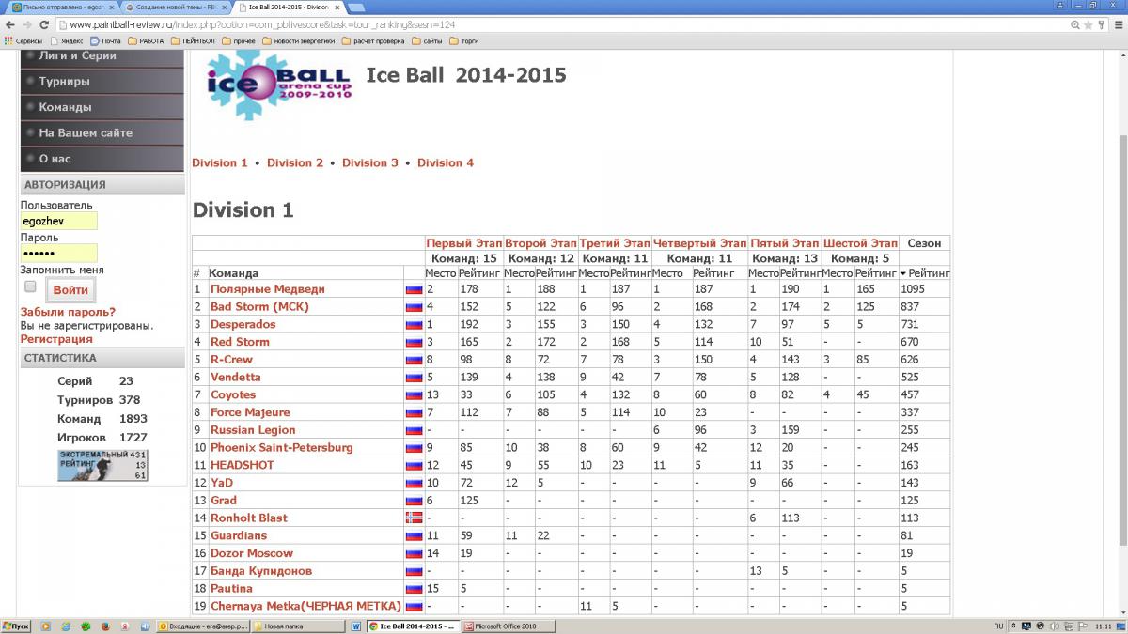Screen dimensions: 1128x634
Task: Open the ПЕЙНТБОЛ bookmarks folder
Action: click(194, 40)
